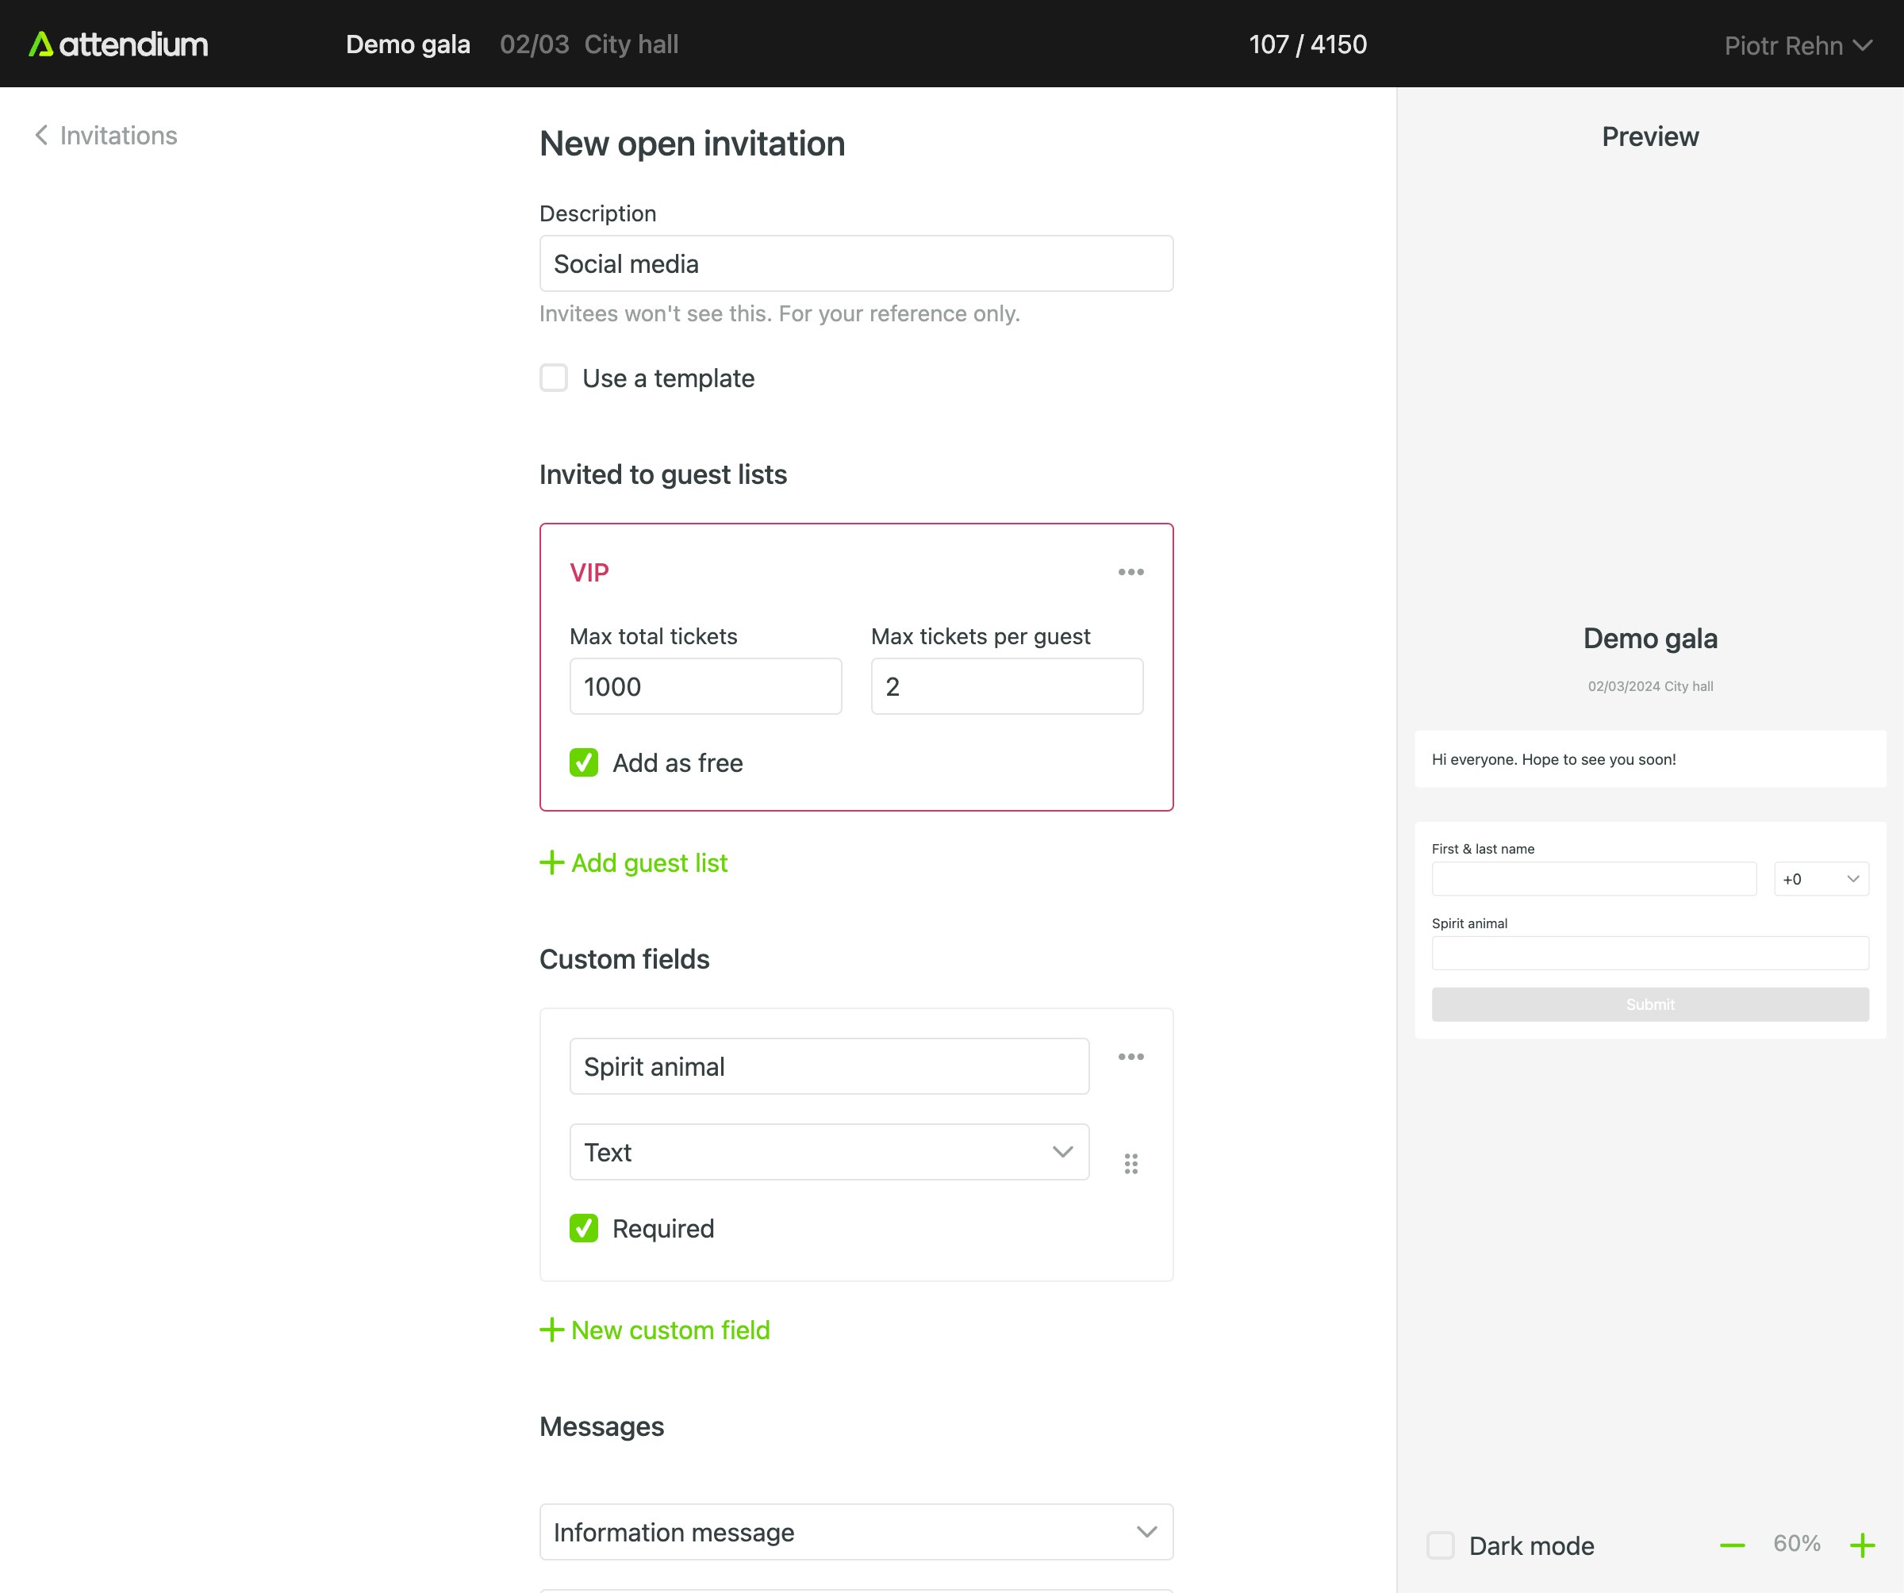Enable the Use a template checkbox
This screenshot has height=1593, width=1904.
click(x=554, y=378)
